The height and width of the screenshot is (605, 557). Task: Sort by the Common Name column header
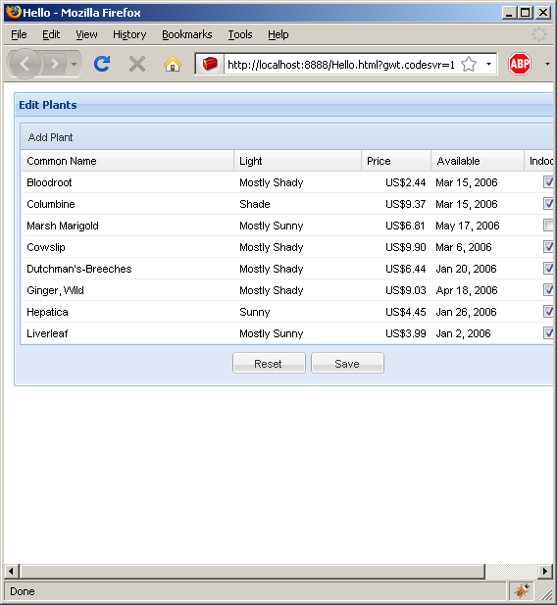click(127, 161)
